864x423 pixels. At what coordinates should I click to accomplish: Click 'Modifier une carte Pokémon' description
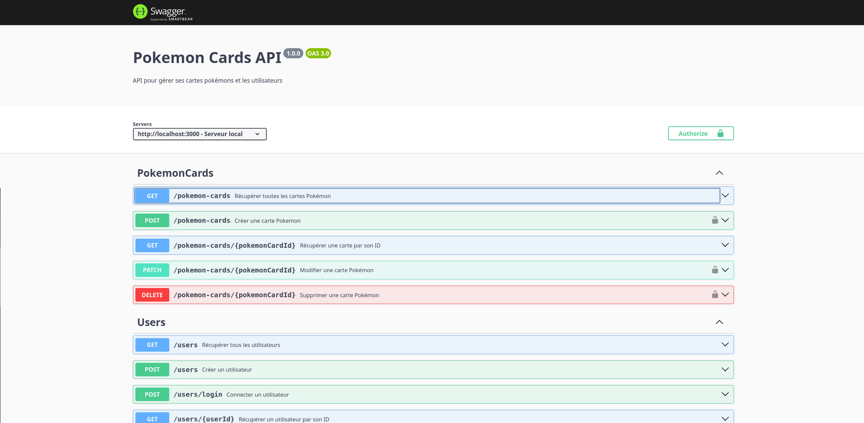click(x=336, y=270)
